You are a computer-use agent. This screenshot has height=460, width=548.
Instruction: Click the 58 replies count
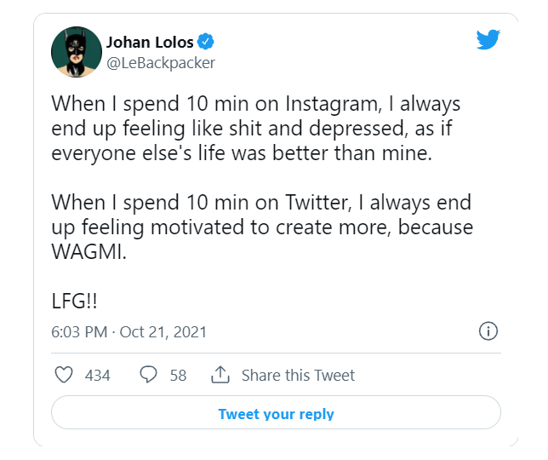coord(178,376)
